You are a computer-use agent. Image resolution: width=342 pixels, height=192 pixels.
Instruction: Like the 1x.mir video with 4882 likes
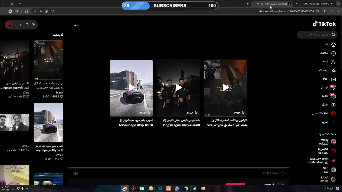pyautogui.click(x=61, y=97)
